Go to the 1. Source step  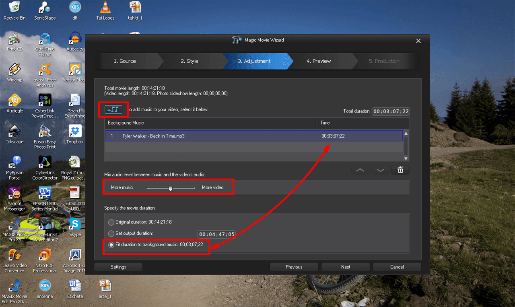tap(125, 61)
